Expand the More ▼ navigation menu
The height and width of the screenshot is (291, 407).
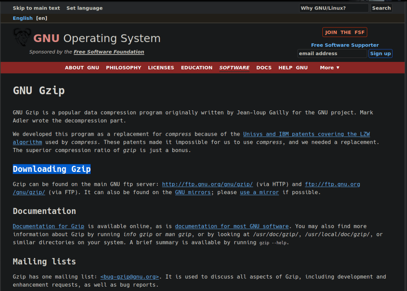(329, 67)
